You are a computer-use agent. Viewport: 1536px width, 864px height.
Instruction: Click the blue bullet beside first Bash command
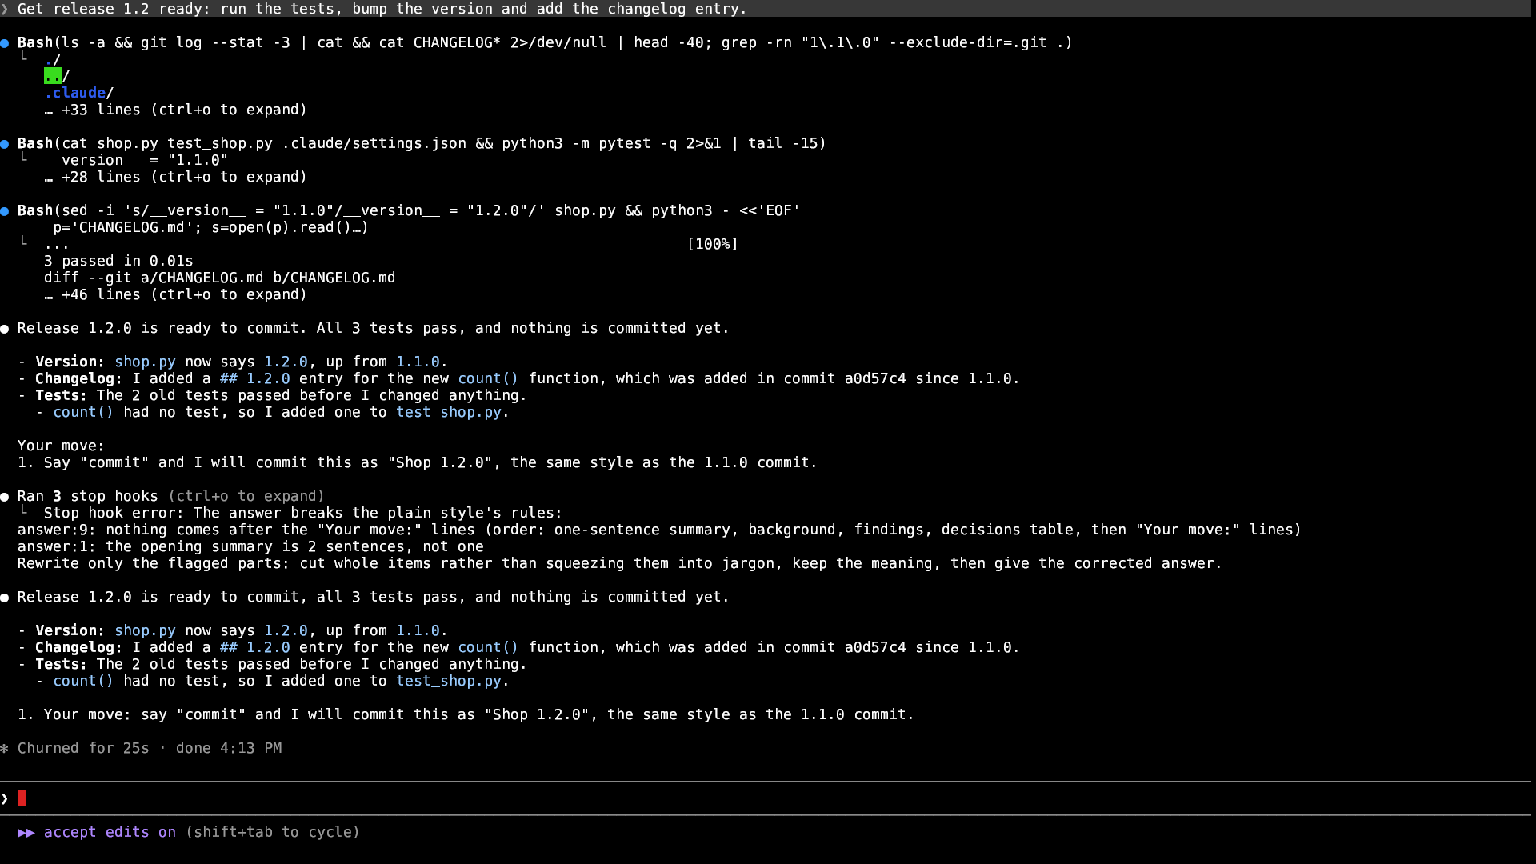coord(5,43)
